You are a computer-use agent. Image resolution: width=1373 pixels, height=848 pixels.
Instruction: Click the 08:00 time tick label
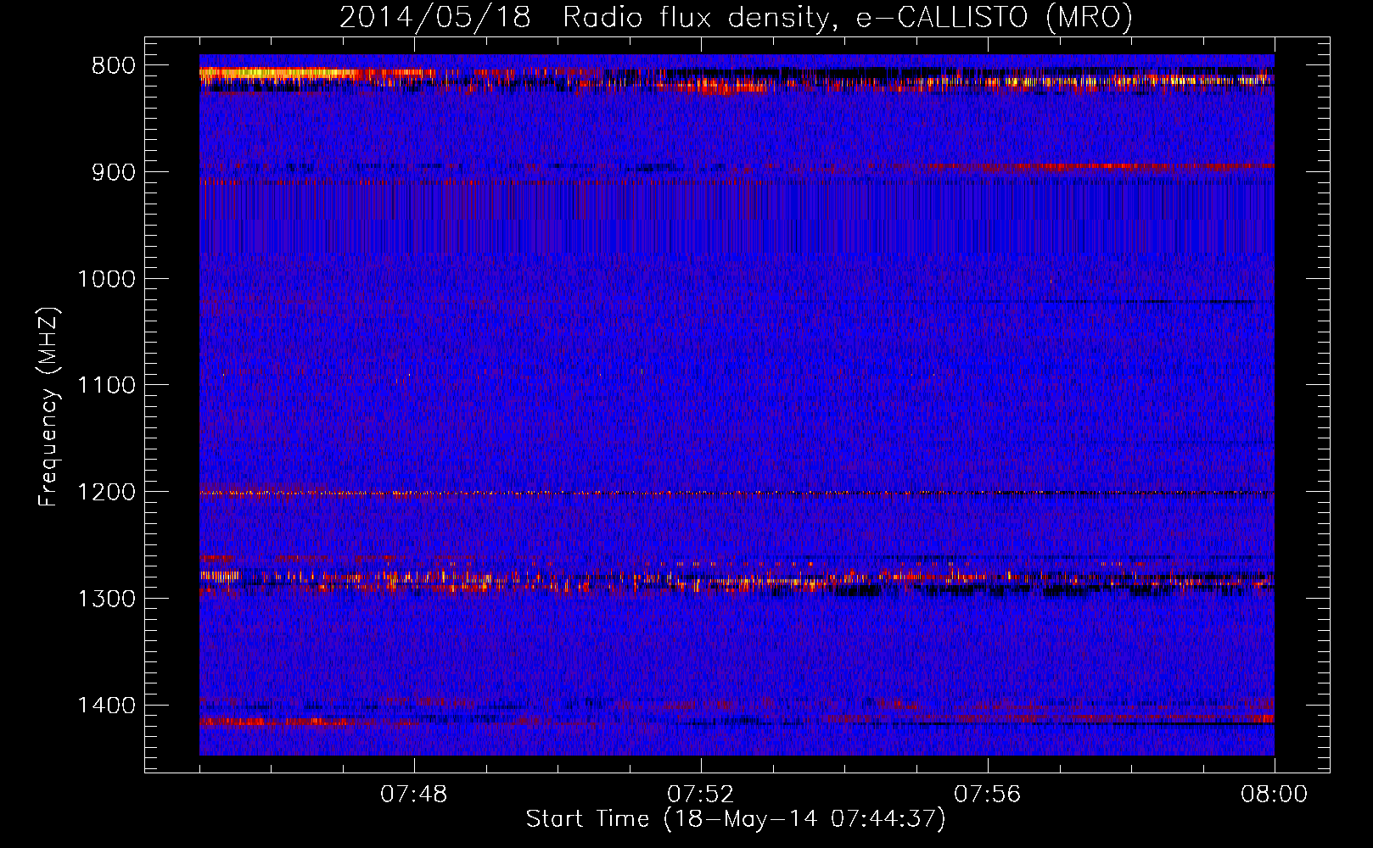1274,795
